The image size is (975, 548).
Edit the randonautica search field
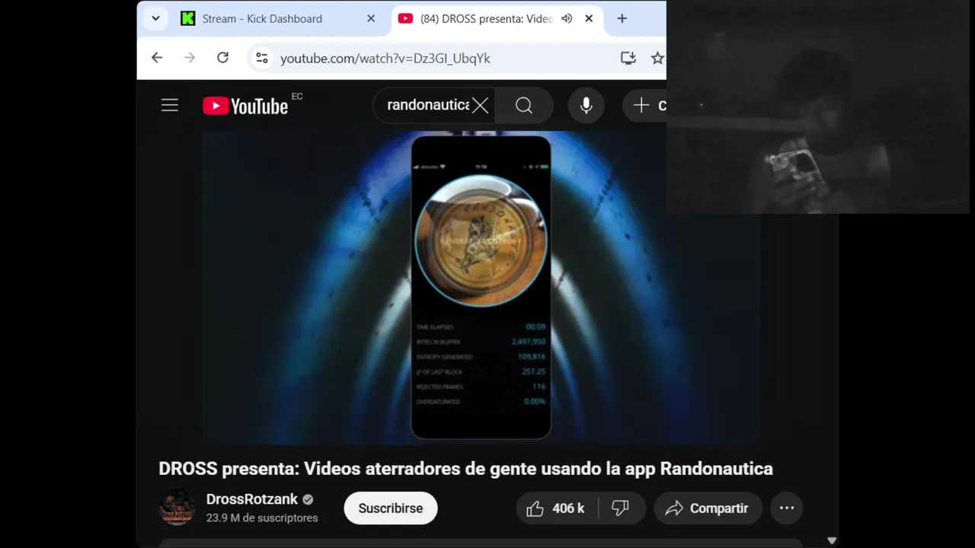[x=427, y=105]
